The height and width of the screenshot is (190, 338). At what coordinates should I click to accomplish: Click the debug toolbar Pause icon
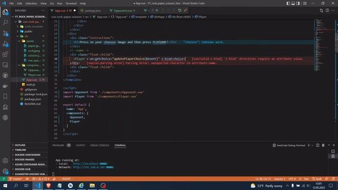[157, 11]
